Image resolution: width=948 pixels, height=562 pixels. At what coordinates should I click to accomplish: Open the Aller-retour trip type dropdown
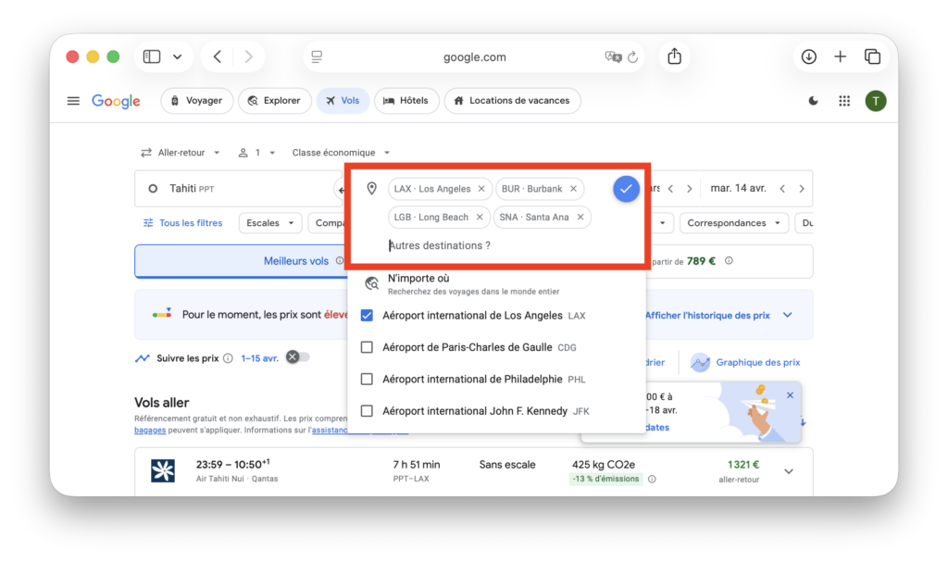tap(181, 153)
